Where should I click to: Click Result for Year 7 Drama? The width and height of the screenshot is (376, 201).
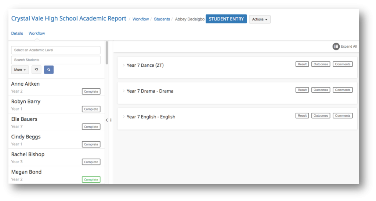[x=302, y=90]
